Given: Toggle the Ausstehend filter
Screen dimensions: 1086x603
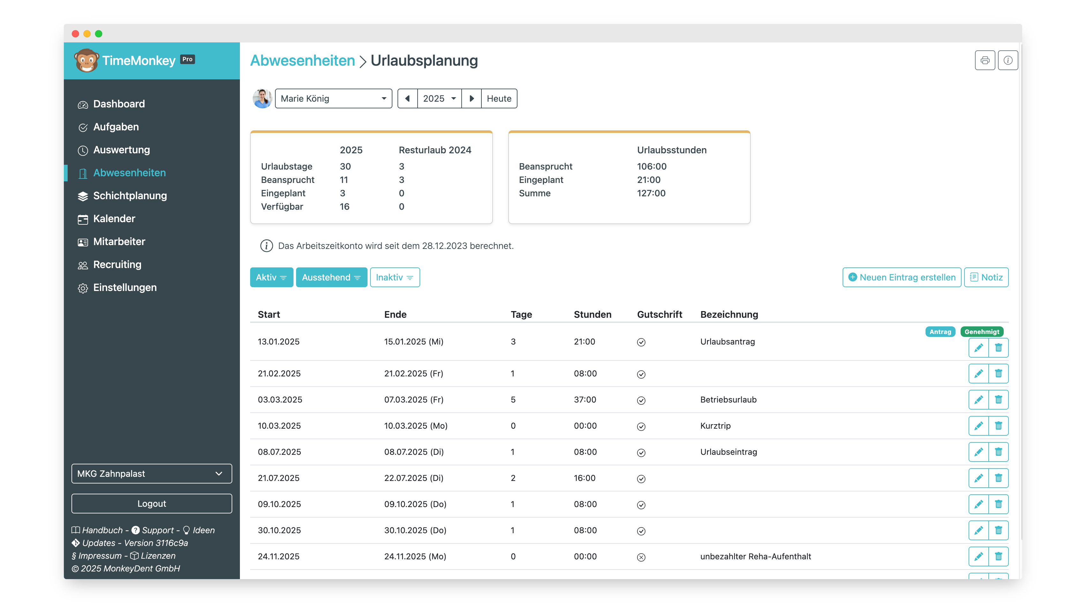Looking at the screenshot, I should pos(331,278).
